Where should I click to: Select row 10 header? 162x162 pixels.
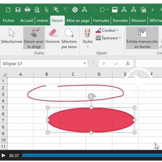point(3,140)
